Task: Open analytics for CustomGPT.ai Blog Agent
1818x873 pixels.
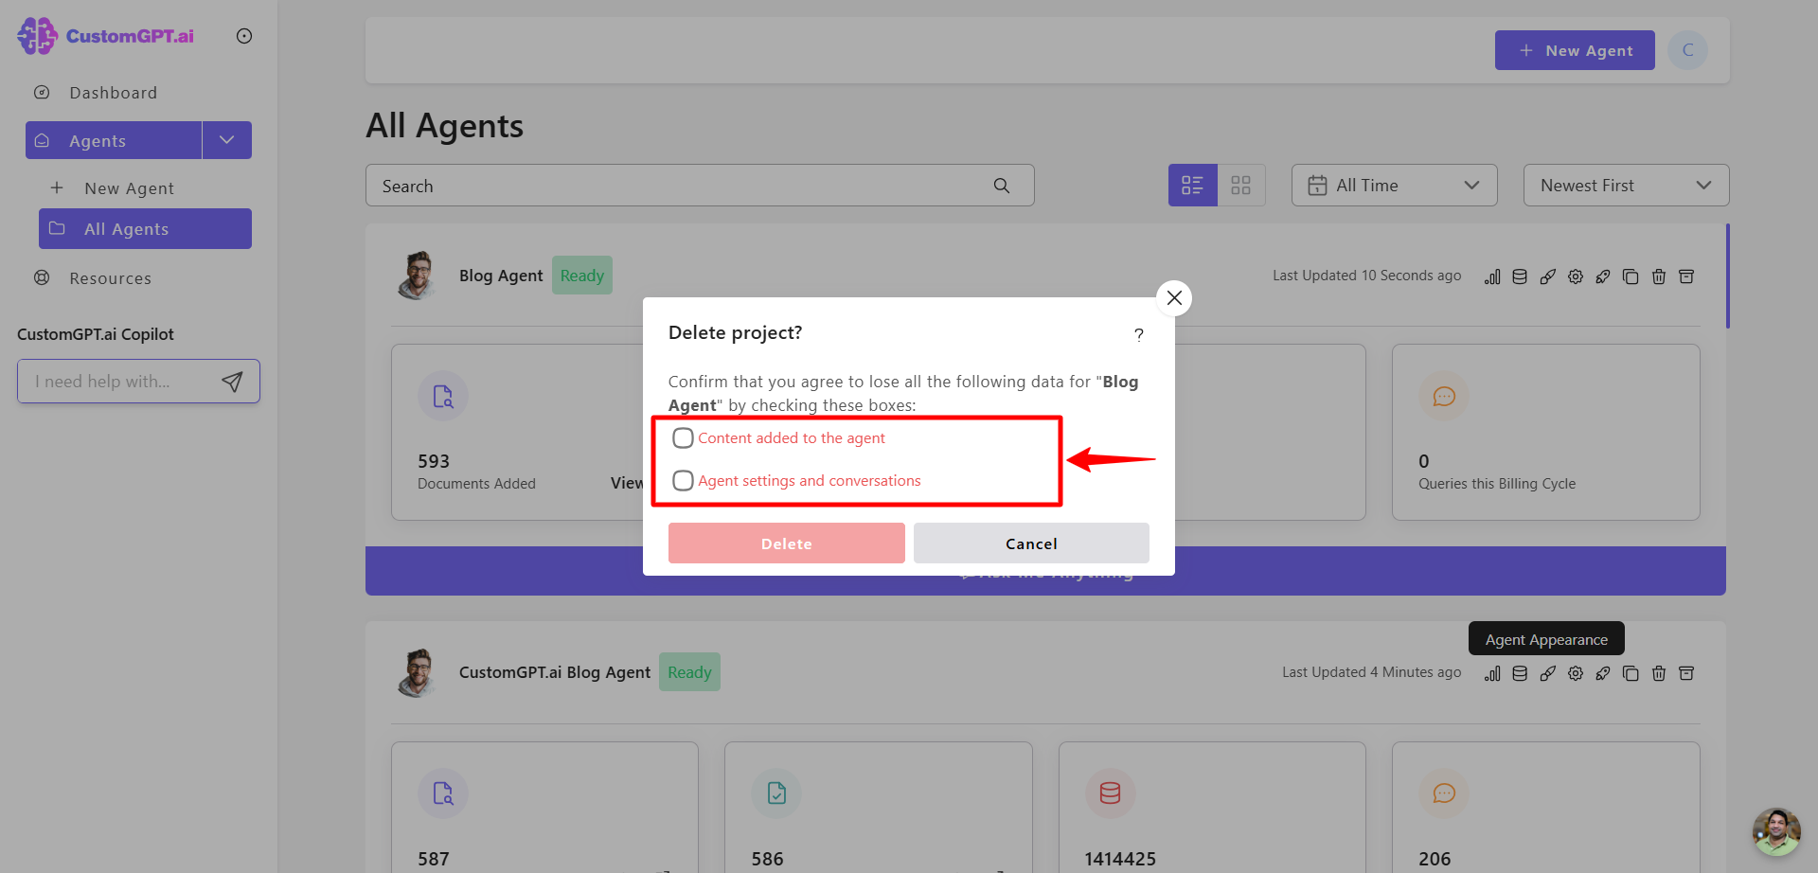Action: (1492, 673)
